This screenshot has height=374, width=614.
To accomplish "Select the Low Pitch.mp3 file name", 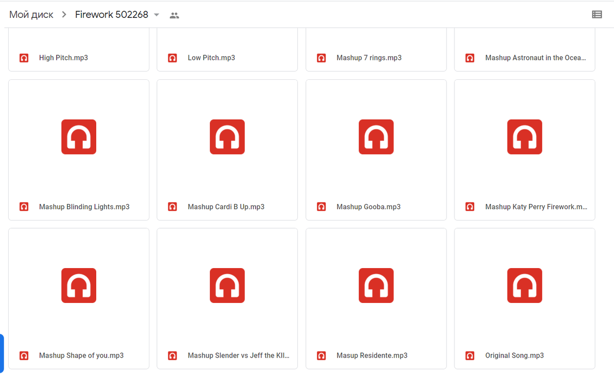I will (x=211, y=58).
